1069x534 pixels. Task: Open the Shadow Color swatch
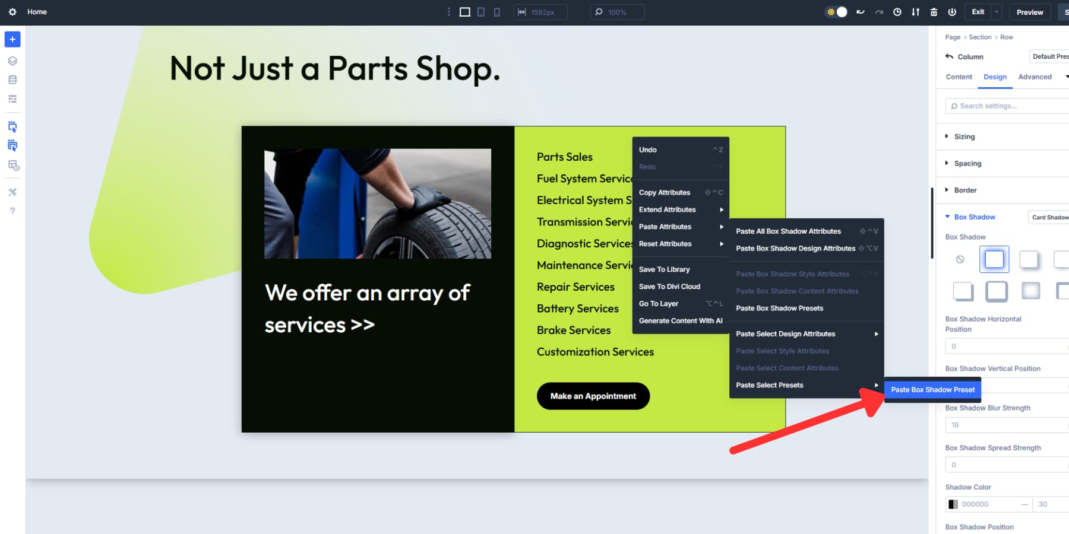pos(954,504)
